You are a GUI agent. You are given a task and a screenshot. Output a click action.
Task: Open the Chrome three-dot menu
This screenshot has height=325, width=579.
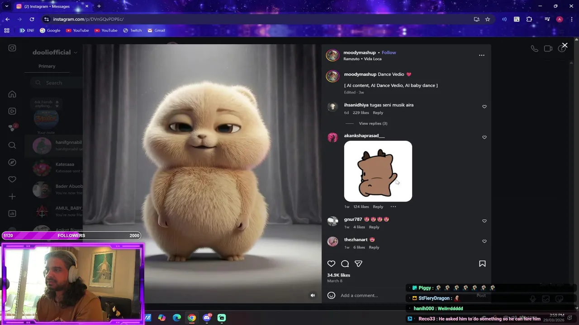coord(572,19)
